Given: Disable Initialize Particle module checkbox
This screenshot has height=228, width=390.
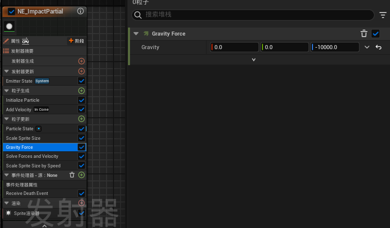Looking at the screenshot, I should (81, 100).
